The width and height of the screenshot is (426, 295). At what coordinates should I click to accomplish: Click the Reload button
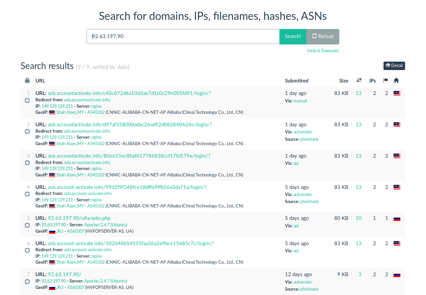tap(323, 36)
